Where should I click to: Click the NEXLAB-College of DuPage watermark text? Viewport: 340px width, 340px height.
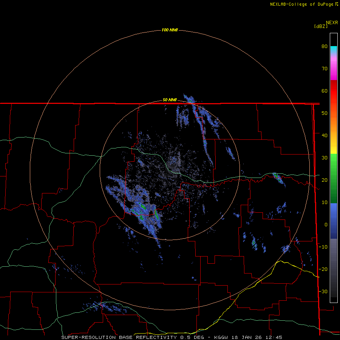click(304, 4)
